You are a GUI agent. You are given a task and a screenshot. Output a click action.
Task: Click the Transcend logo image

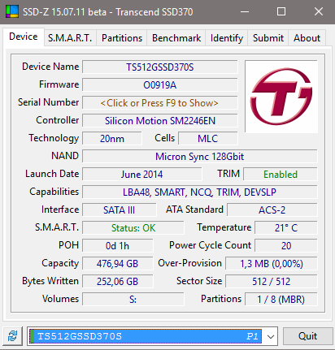tap(281, 97)
